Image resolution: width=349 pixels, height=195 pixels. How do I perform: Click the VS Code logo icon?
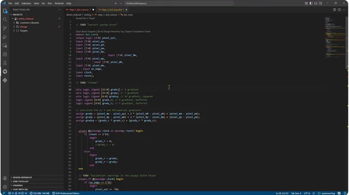[x=4, y=4]
